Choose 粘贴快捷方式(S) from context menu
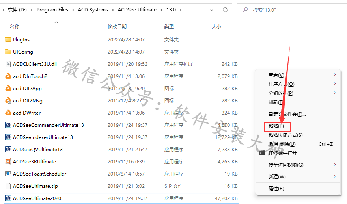The height and width of the screenshot is (204, 347). 285,135
